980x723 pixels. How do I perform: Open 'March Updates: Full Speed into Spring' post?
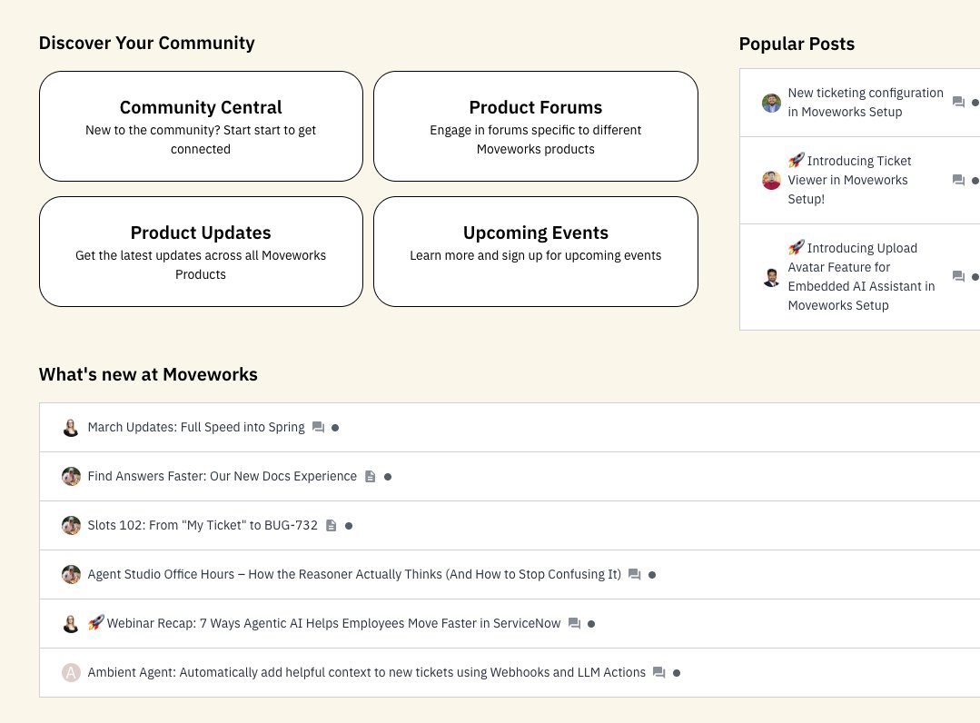196,427
